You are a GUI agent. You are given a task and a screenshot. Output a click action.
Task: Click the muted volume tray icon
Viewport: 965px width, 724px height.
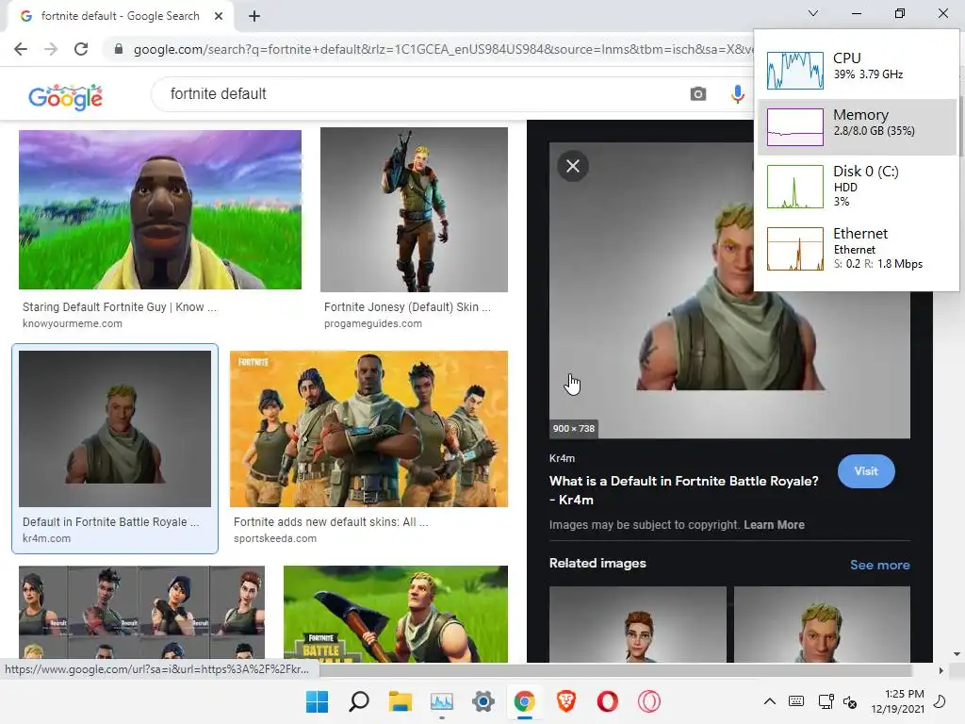click(850, 701)
